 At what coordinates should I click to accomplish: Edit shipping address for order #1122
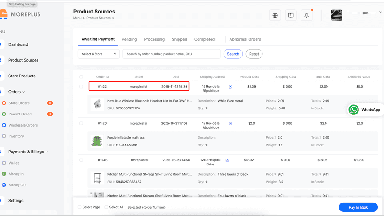(x=230, y=87)
